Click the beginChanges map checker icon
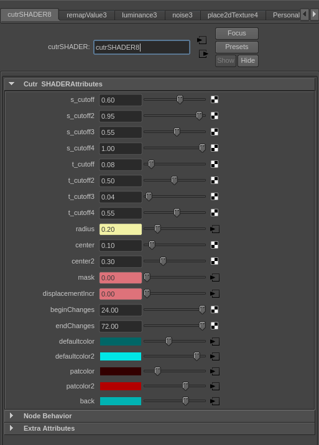Screen dimensions: 319x445 215,310
